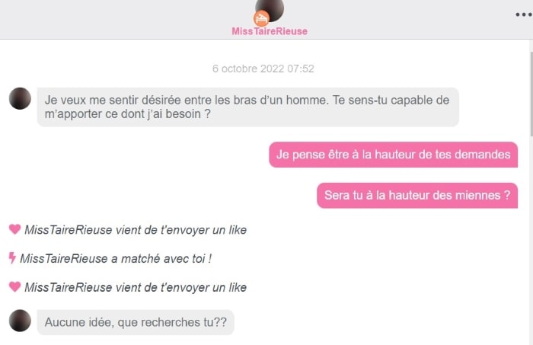Select the 'Aucune idée, que recherches tu??' message
This screenshot has height=345, width=533.
click(136, 322)
